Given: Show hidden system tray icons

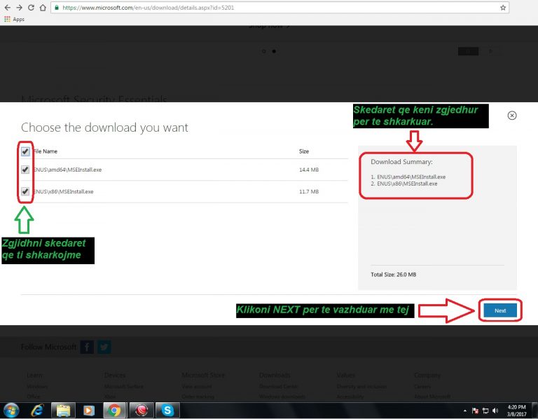Looking at the screenshot, I should (465, 411).
